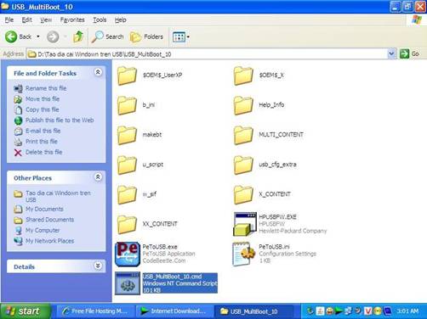Select the PeToUSB.ini configuration file icon

(244, 254)
